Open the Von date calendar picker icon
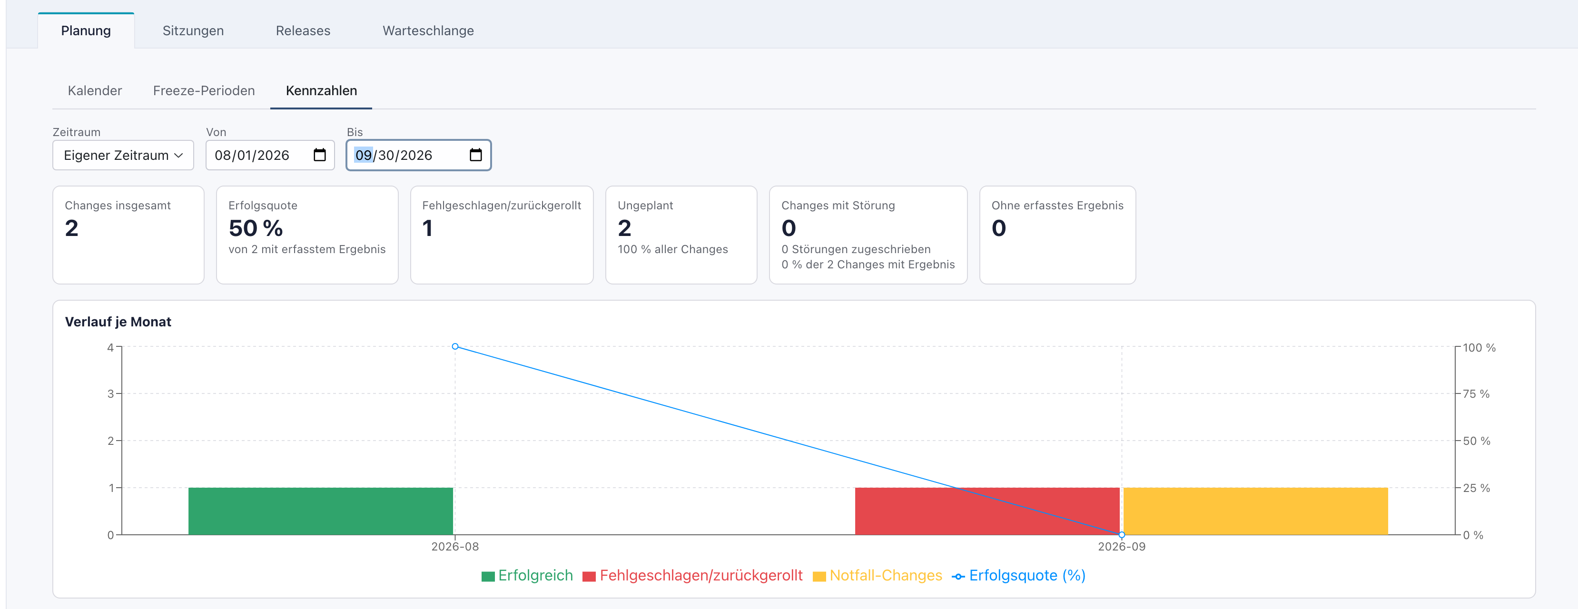 click(319, 155)
